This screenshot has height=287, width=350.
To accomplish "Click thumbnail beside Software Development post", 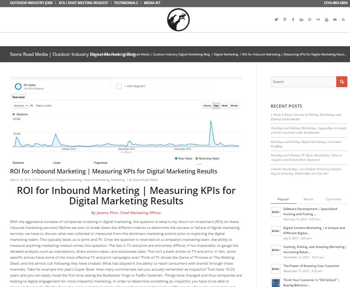I will click(276, 212).
